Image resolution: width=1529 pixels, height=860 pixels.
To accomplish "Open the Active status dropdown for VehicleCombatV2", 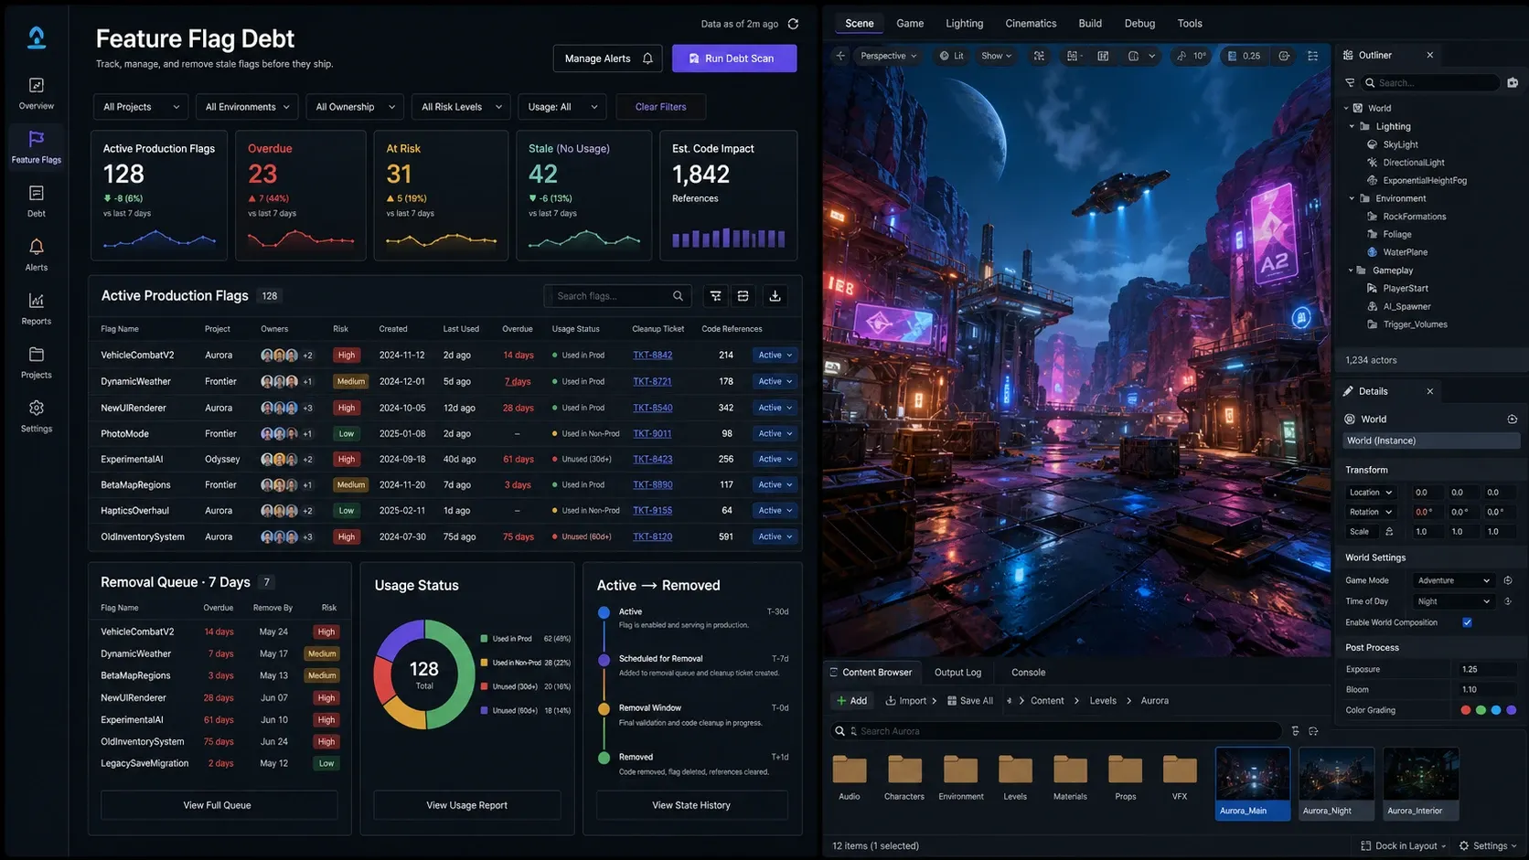I will (775, 356).
